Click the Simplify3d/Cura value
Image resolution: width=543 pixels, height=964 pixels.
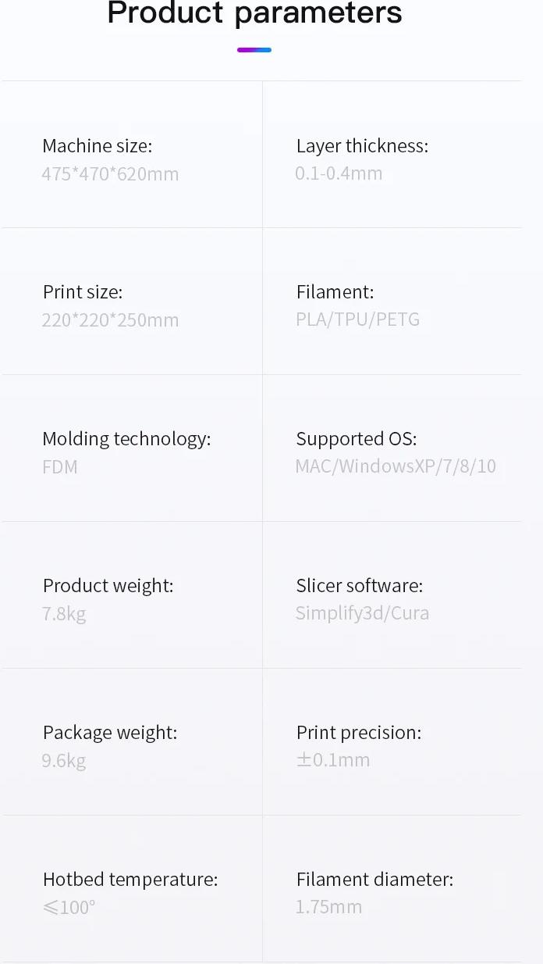click(x=362, y=613)
